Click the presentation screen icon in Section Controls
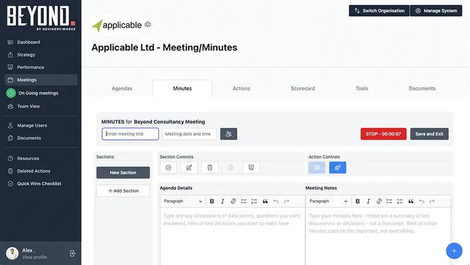This screenshot has height=265, width=470. coord(251,167)
